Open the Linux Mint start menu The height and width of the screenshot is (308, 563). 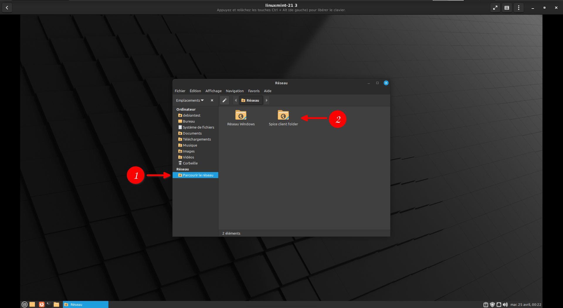point(25,304)
